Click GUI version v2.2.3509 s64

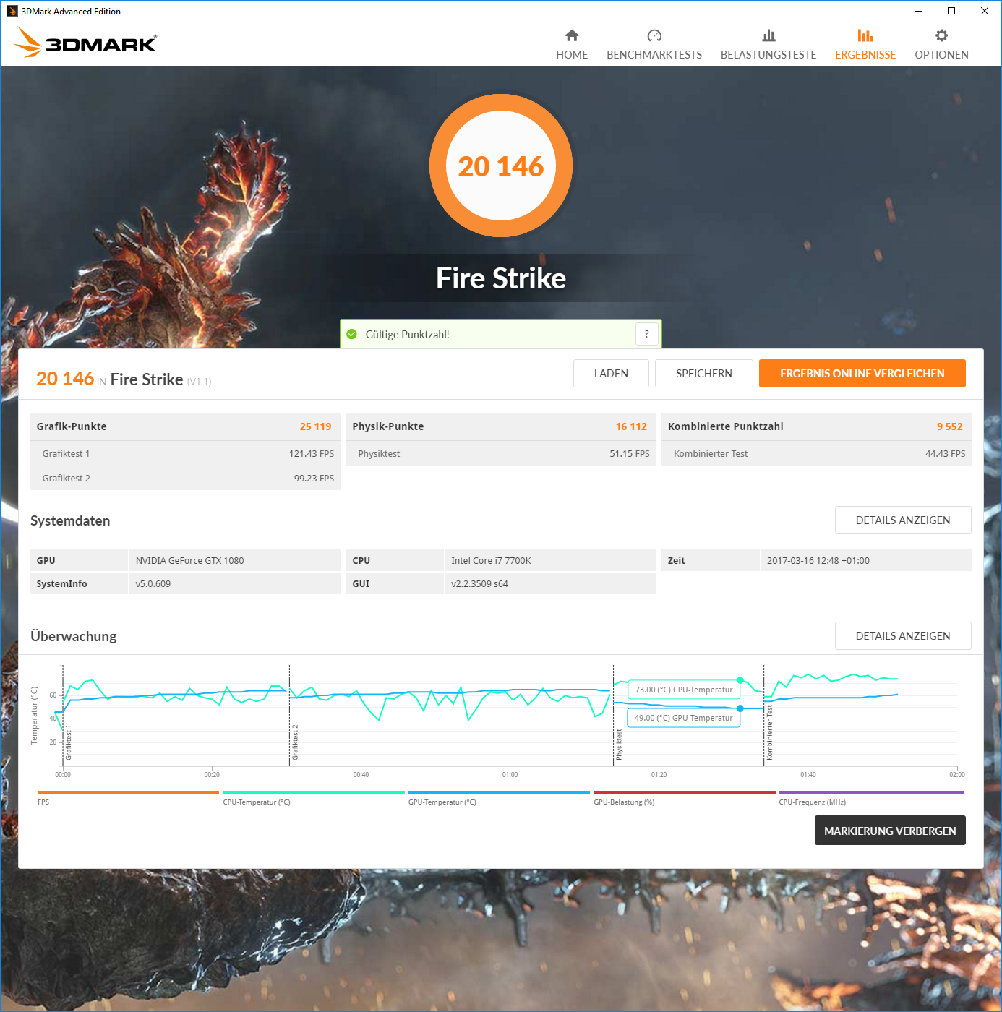pos(479,584)
